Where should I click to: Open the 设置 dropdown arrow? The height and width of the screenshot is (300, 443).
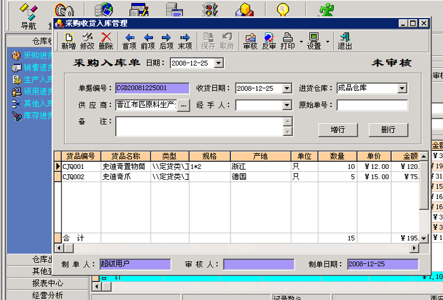pos(327,41)
